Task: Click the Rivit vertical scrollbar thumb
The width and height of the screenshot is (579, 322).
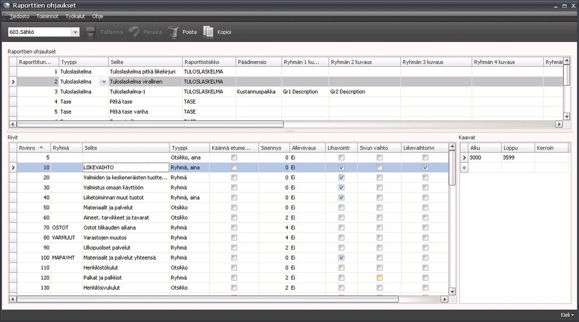Action: coord(452,168)
